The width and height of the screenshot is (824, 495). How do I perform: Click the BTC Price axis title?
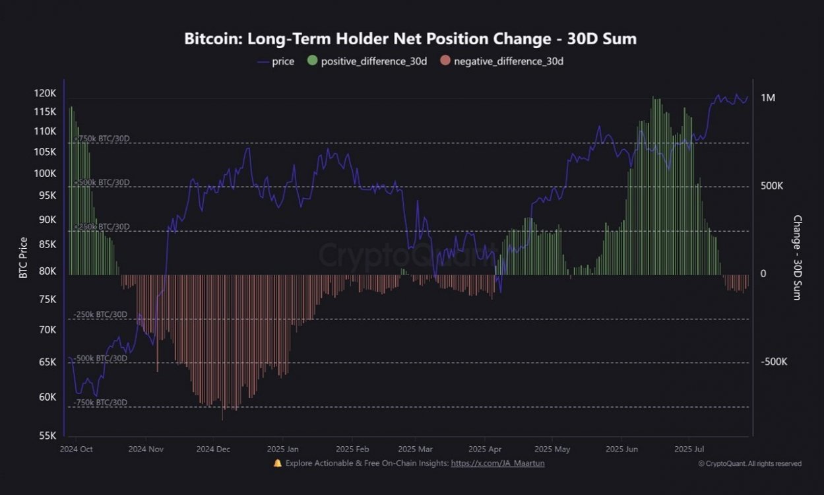click(x=23, y=257)
